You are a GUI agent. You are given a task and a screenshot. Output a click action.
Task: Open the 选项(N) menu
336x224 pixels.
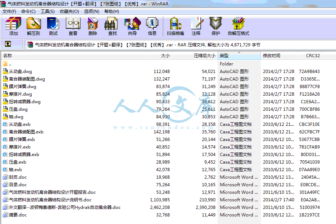[x=91, y=12]
